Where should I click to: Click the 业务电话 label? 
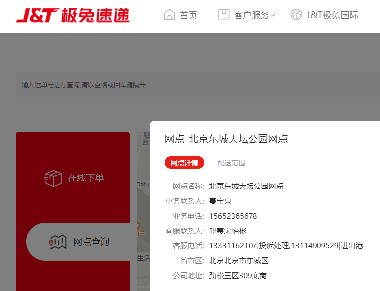coord(189,216)
